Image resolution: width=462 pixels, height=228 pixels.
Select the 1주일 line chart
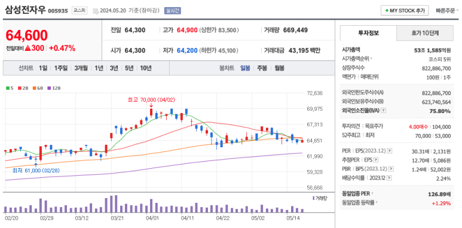click(x=61, y=68)
